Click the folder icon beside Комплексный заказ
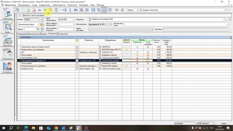This screenshot has width=233, height=131. (x=42, y=24)
